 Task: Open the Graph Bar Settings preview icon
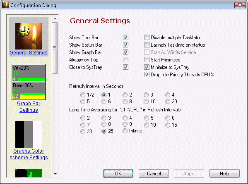(x=29, y=82)
